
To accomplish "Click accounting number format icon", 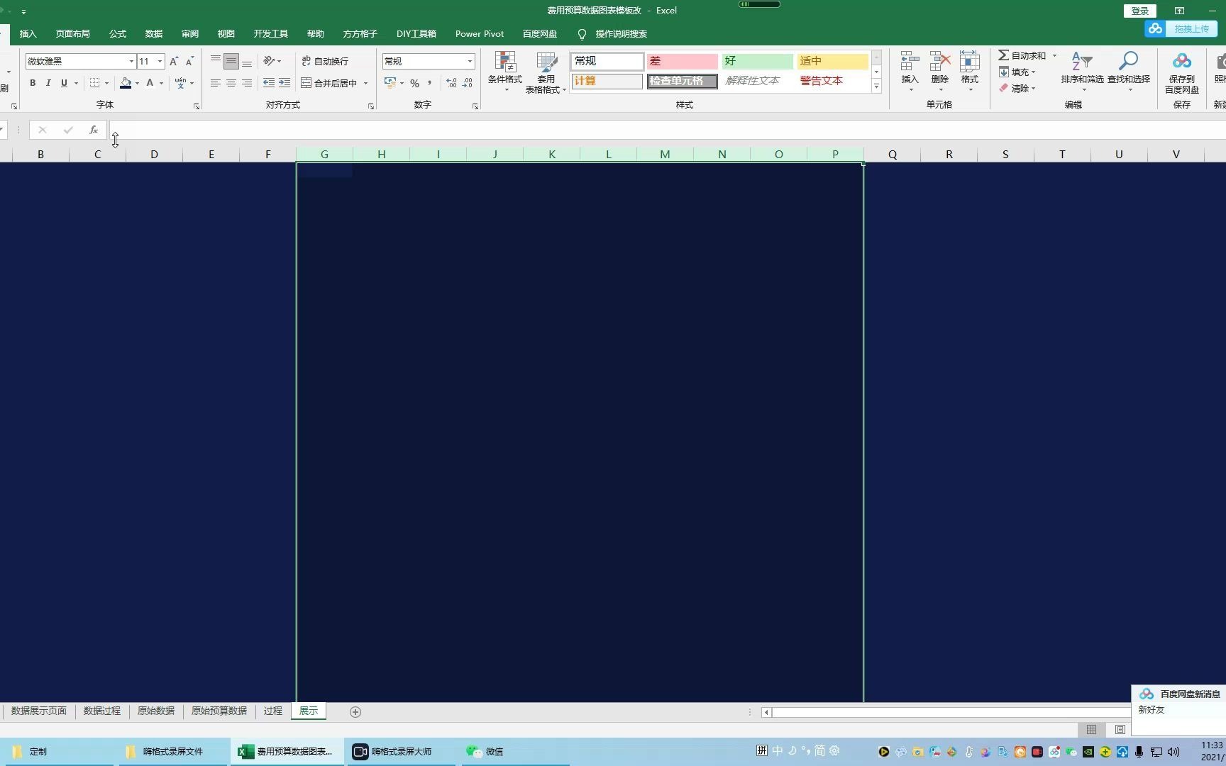I will (x=390, y=84).
